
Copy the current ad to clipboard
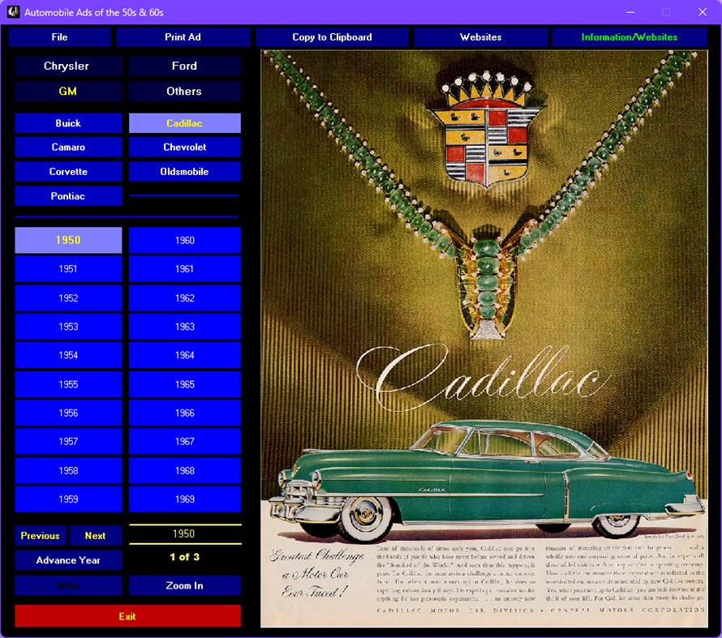pos(331,36)
